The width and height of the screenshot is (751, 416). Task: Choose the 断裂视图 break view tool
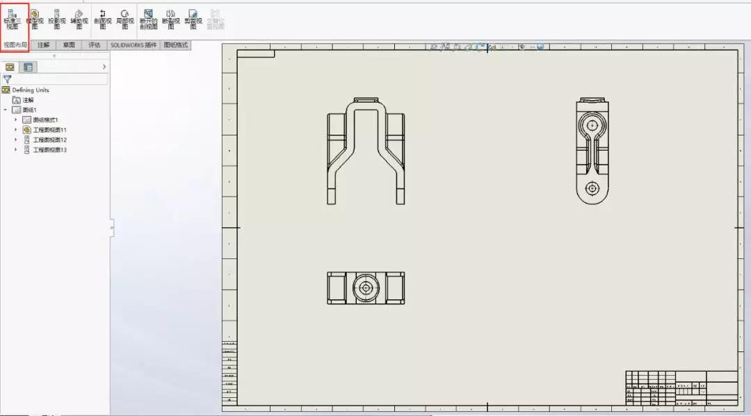(x=170, y=19)
